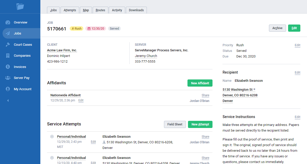
Task: Click the folder logo at top left
Action: point(20,7)
